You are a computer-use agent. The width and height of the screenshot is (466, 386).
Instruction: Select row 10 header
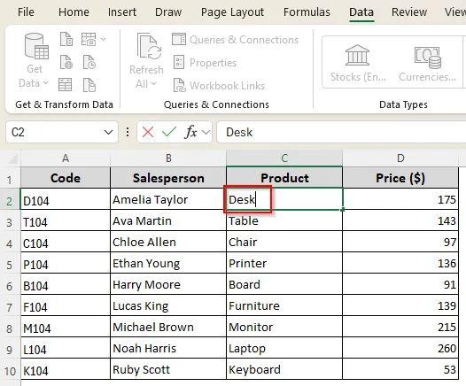[x=10, y=371]
